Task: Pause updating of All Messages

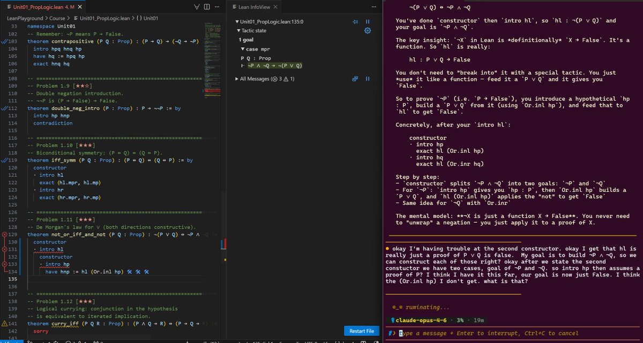Action: pyautogui.click(x=368, y=79)
